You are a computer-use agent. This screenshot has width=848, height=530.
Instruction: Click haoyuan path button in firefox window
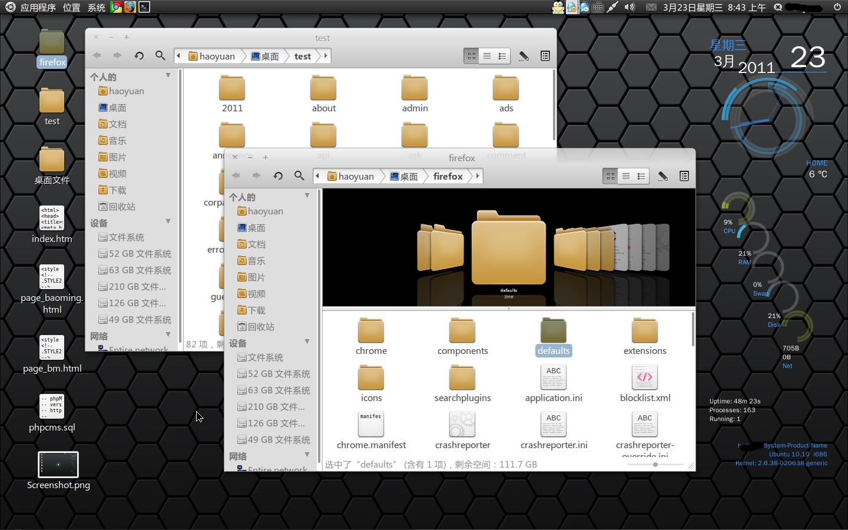coord(351,176)
